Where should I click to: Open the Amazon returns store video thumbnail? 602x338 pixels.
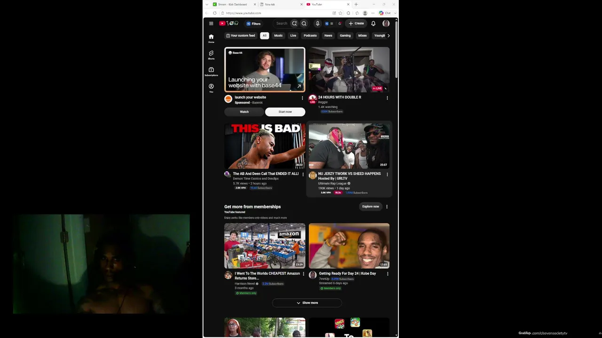(265, 246)
